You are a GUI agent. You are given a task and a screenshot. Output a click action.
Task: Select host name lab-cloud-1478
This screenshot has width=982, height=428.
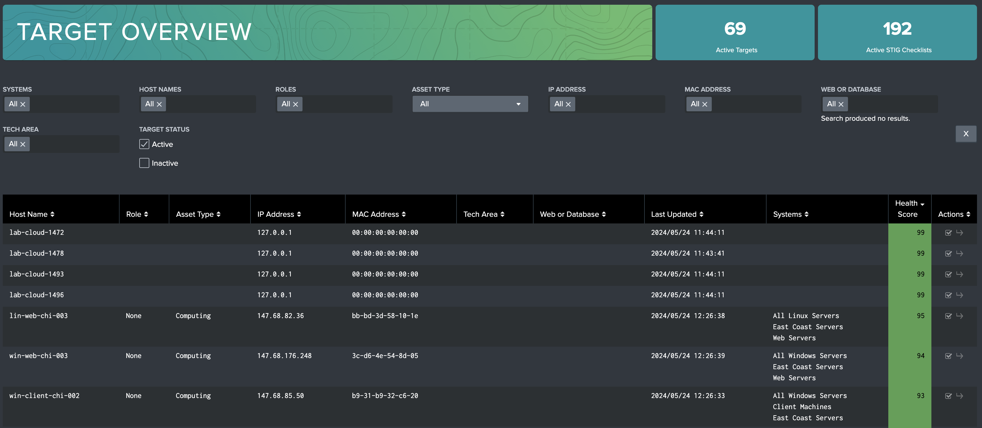point(37,253)
